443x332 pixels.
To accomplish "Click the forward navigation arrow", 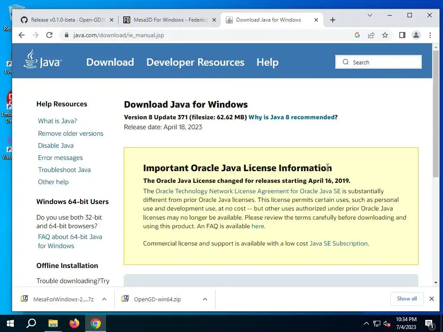I will pyautogui.click(x=35, y=35).
